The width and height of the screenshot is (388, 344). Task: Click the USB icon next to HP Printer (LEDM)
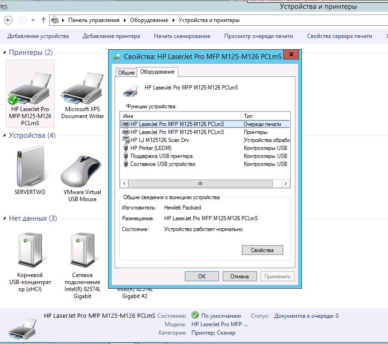(126, 148)
